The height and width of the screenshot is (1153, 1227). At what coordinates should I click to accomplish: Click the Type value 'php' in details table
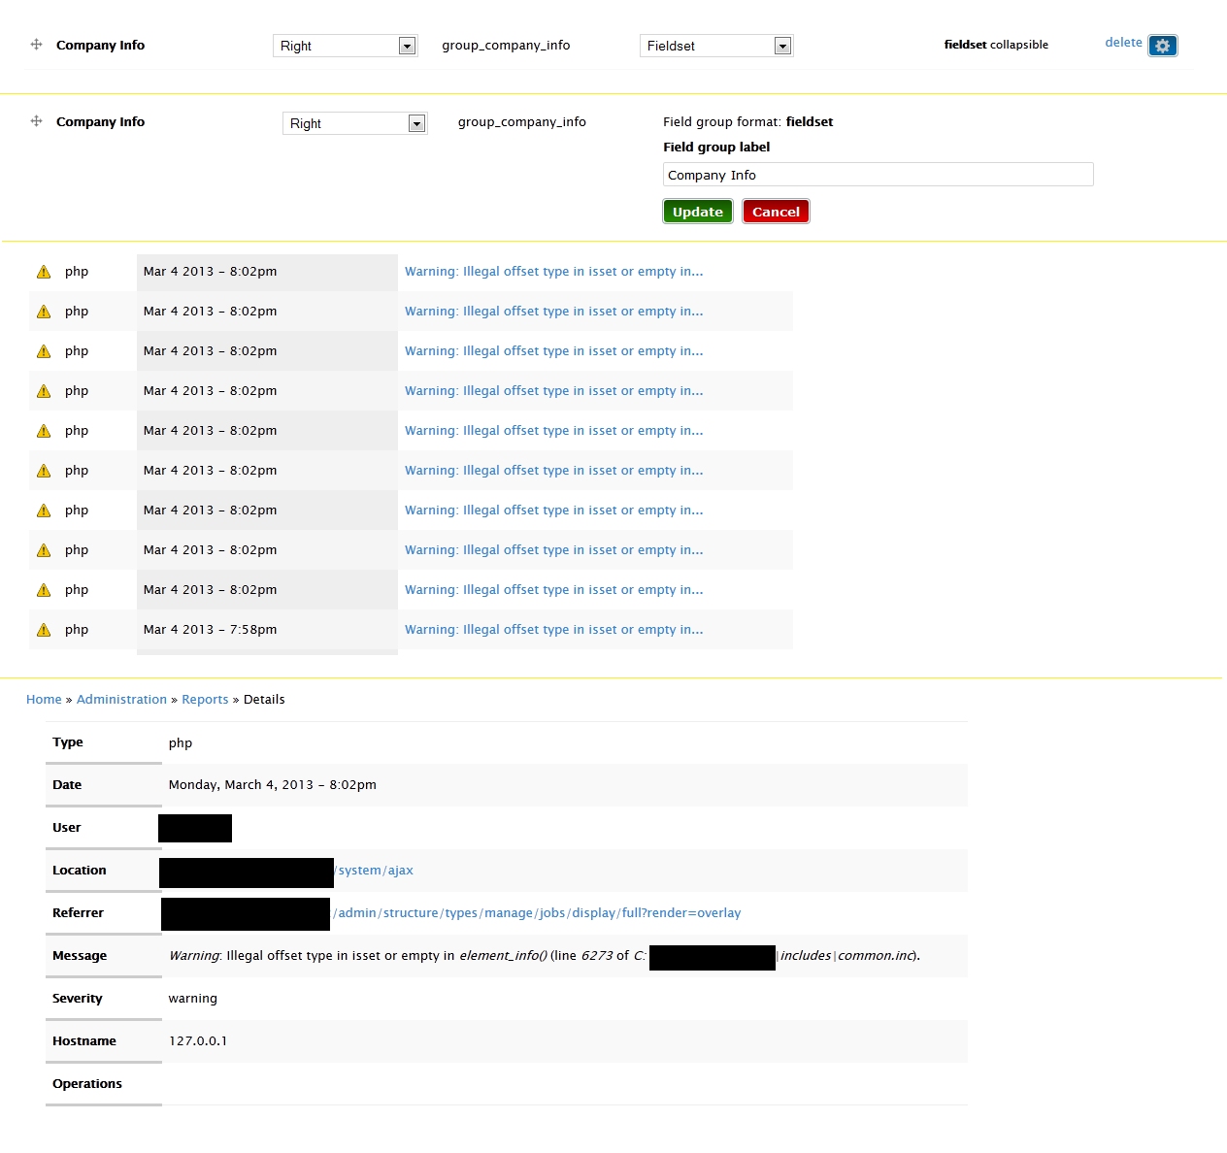tap(181, 743)
